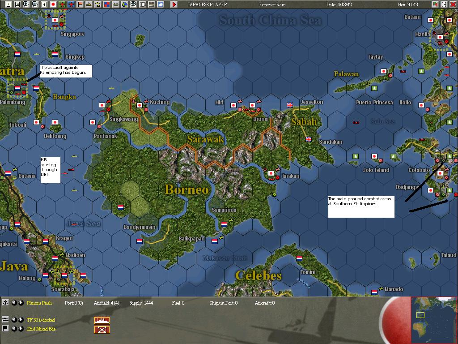Click the 'Forecast: Rain' status text
The width and height of the screenshot is (458, 344).
(272, 4)
